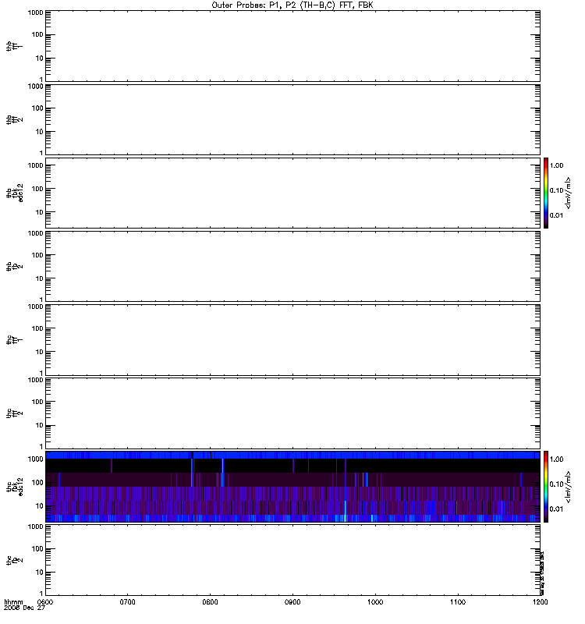Click the bright cyan-green spike near 0940 in thc spectrogram

(345, 511)
